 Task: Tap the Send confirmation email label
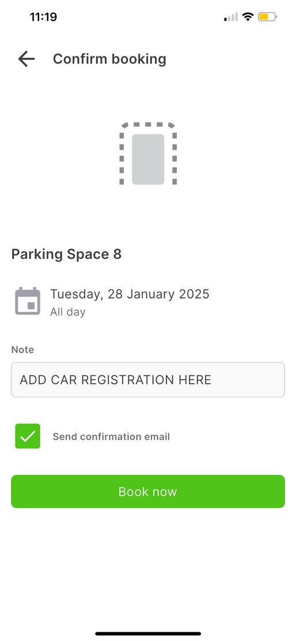111,436
